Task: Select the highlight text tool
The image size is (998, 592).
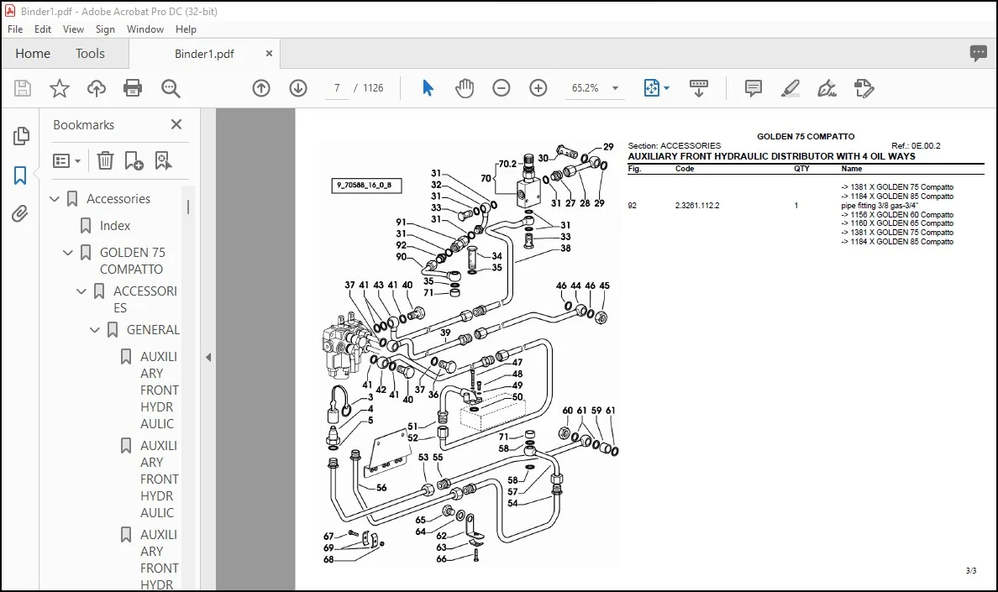Action: pyautogui.click(x=790, y=88)
